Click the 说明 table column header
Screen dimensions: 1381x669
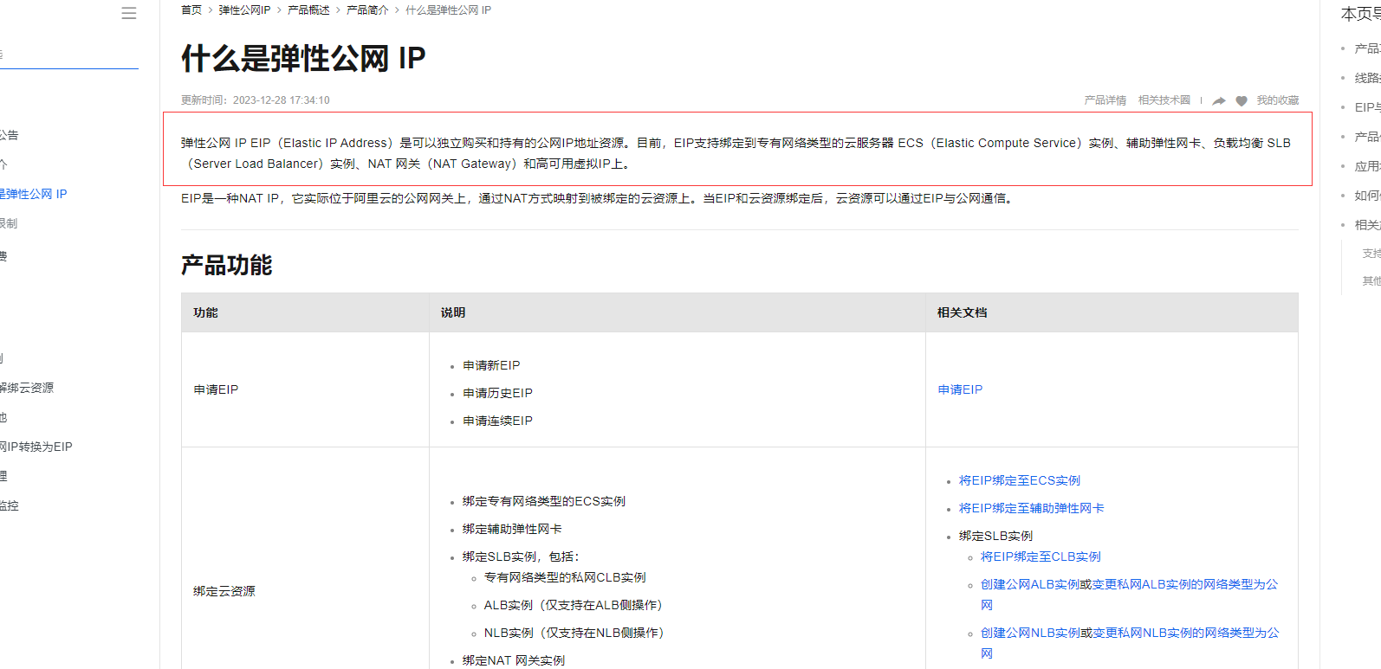click(453, 312)
